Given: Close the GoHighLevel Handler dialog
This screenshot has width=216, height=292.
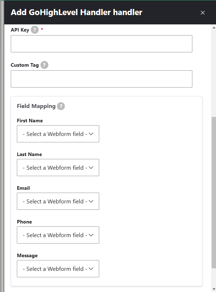Looking at the screenshot, I should click(x=203, y=13).
